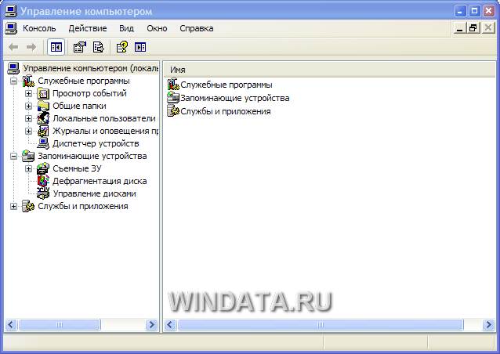The width and height of the screenshot is (500, 354).
Task: Click the Просмотр событий icon
Action: pos(43,94)
